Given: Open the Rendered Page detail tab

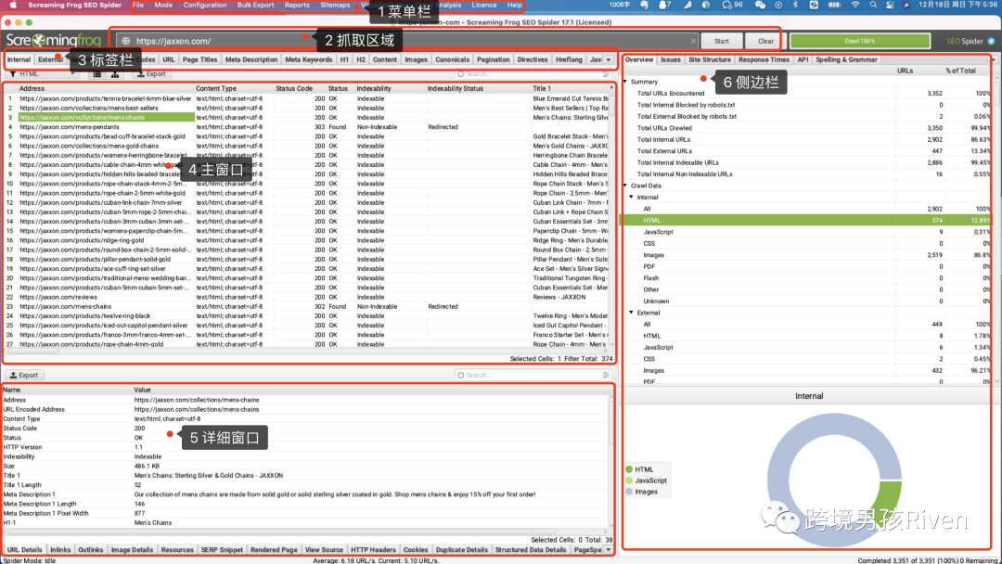Looking at the screenshot, I should (x=274, y=549).
